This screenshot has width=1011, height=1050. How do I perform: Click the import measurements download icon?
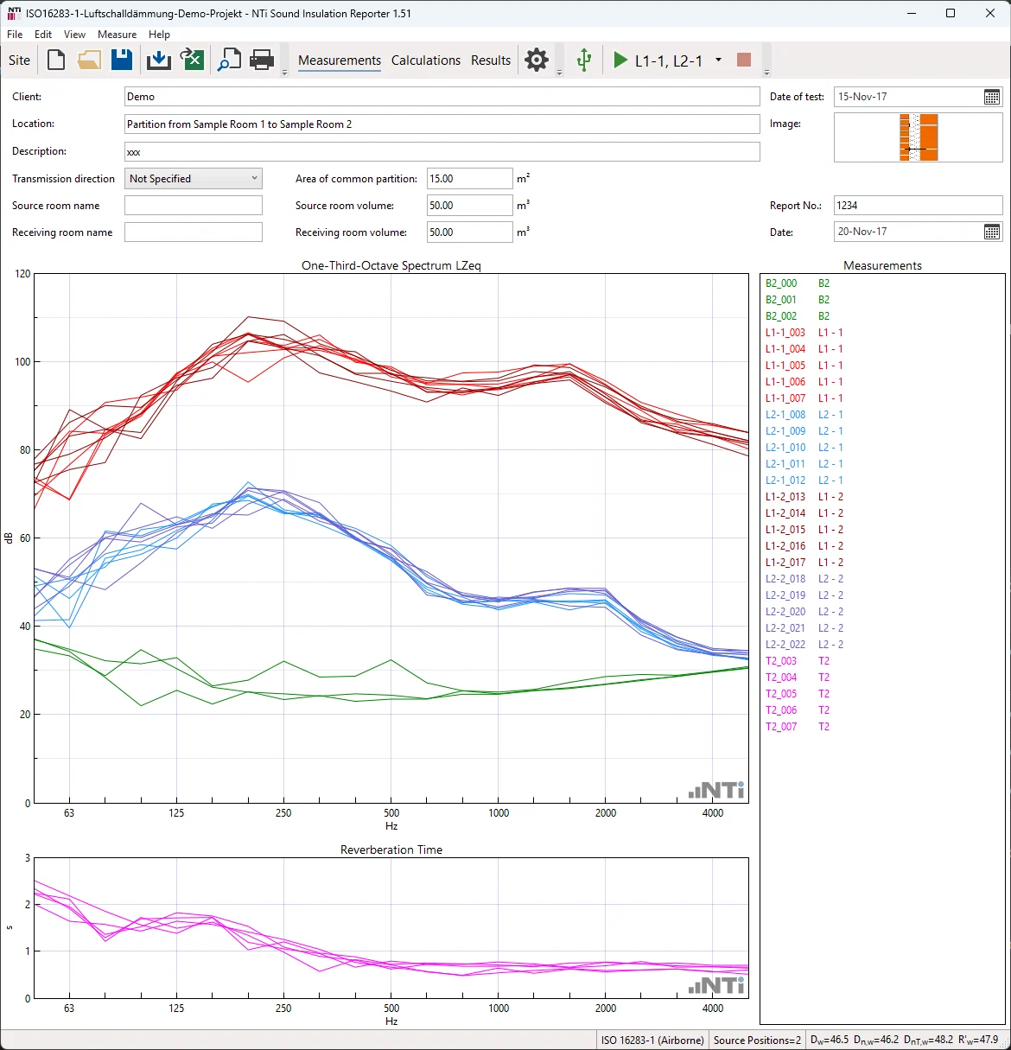[159, 60]
